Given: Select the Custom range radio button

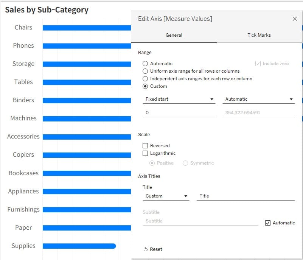Looking at the screenshot, I should pyautogui.click(x=145, y=86).
